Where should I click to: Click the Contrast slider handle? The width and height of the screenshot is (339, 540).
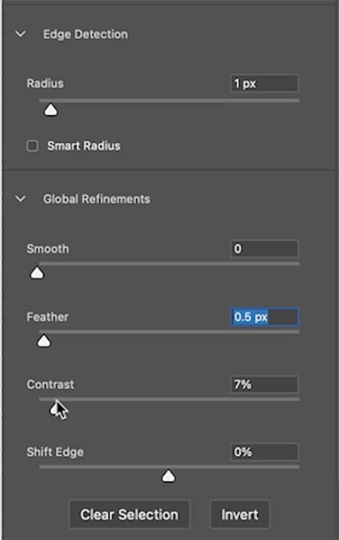click(x=55, y=409)
